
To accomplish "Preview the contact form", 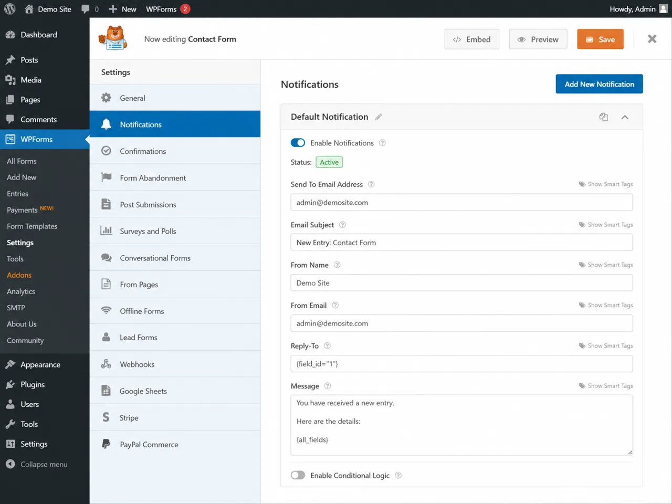I will click(538, 39).
